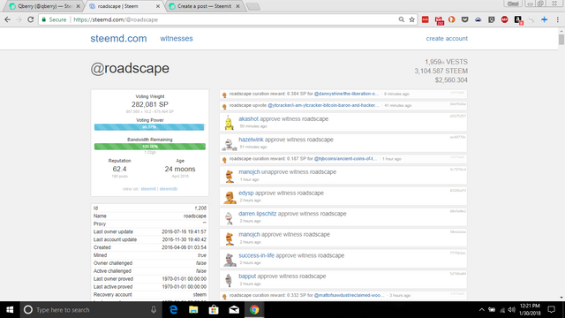Viewport: 565px width, 318px height.
Task: Open bapput's profile link
Action: click(247, 276)
